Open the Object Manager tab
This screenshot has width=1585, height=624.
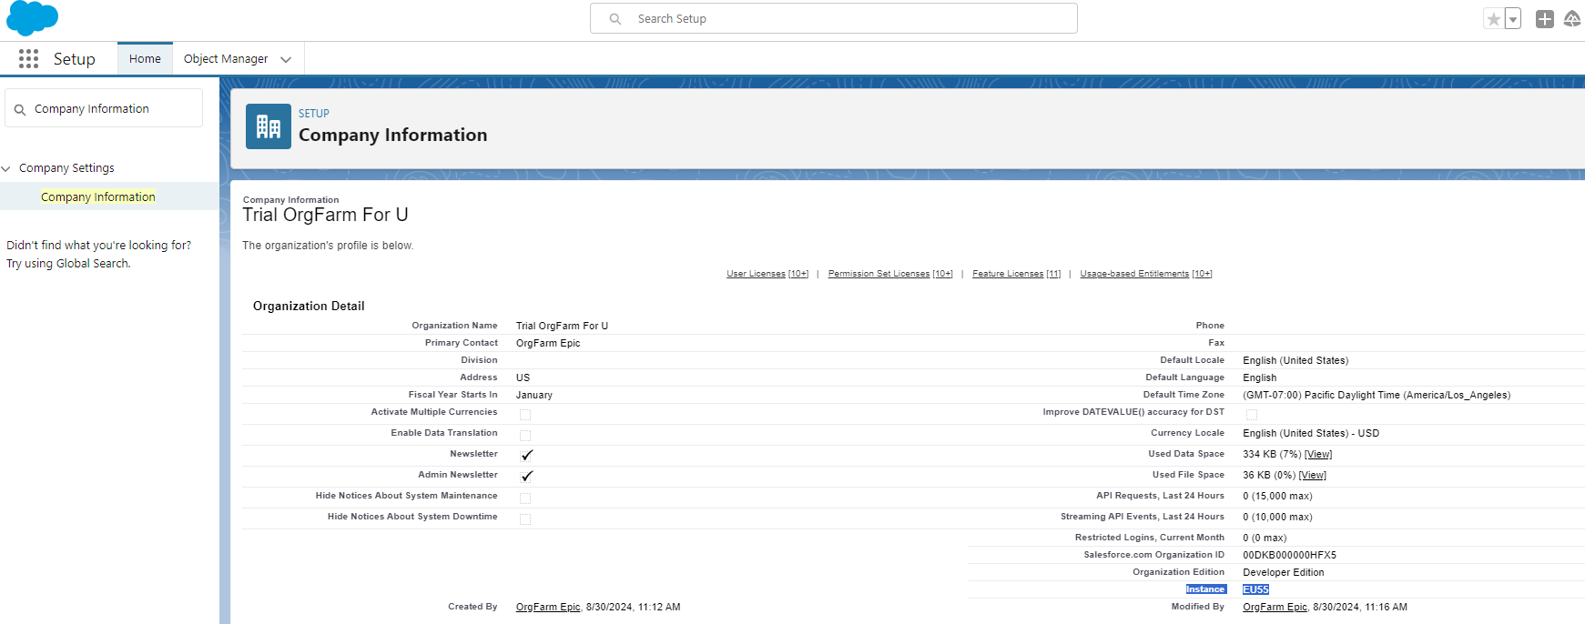(x=226, y=59)
